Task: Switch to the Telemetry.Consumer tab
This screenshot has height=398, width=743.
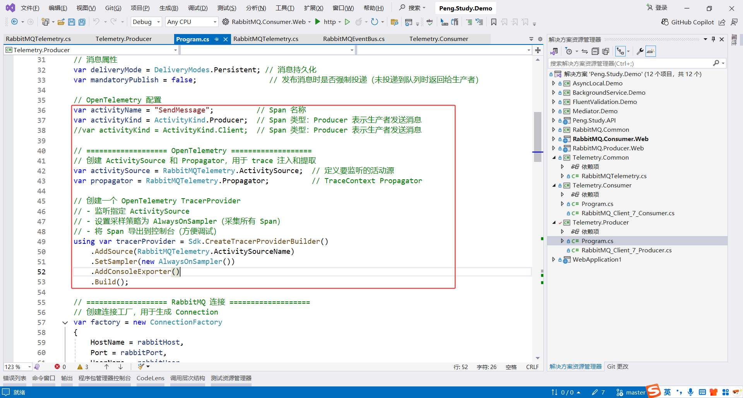Action: (439, 39)
